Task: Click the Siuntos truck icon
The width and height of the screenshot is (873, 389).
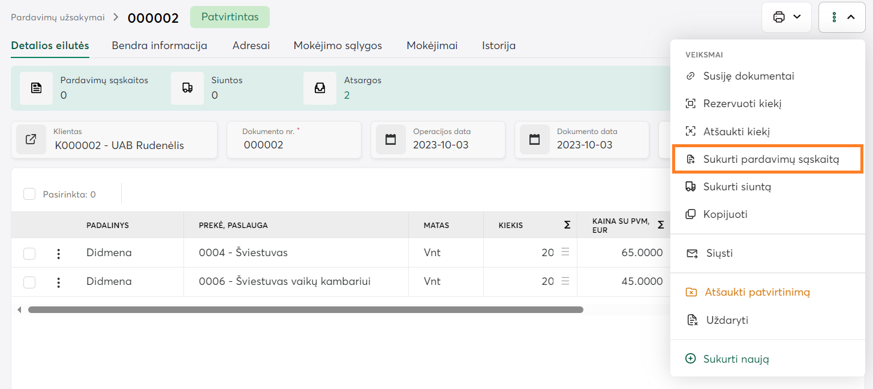Action: click(188, 88)
